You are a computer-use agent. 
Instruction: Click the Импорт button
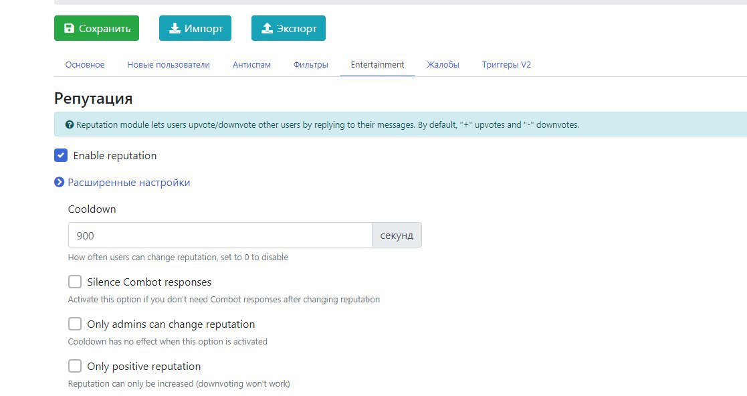pyautogui.click(x=195, y=28)
